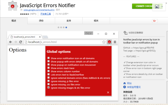Select the second screenshot carousel dot
Viewport: 168px width, 105px height.
pyautogui.click(x=61, y=27)
